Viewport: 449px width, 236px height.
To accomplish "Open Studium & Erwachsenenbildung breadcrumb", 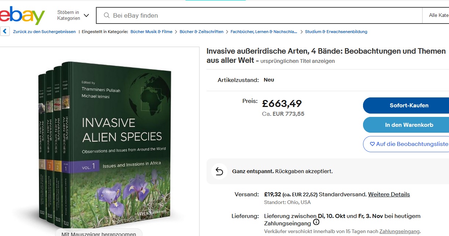I will pyautogui.click(x=336, y=32).
